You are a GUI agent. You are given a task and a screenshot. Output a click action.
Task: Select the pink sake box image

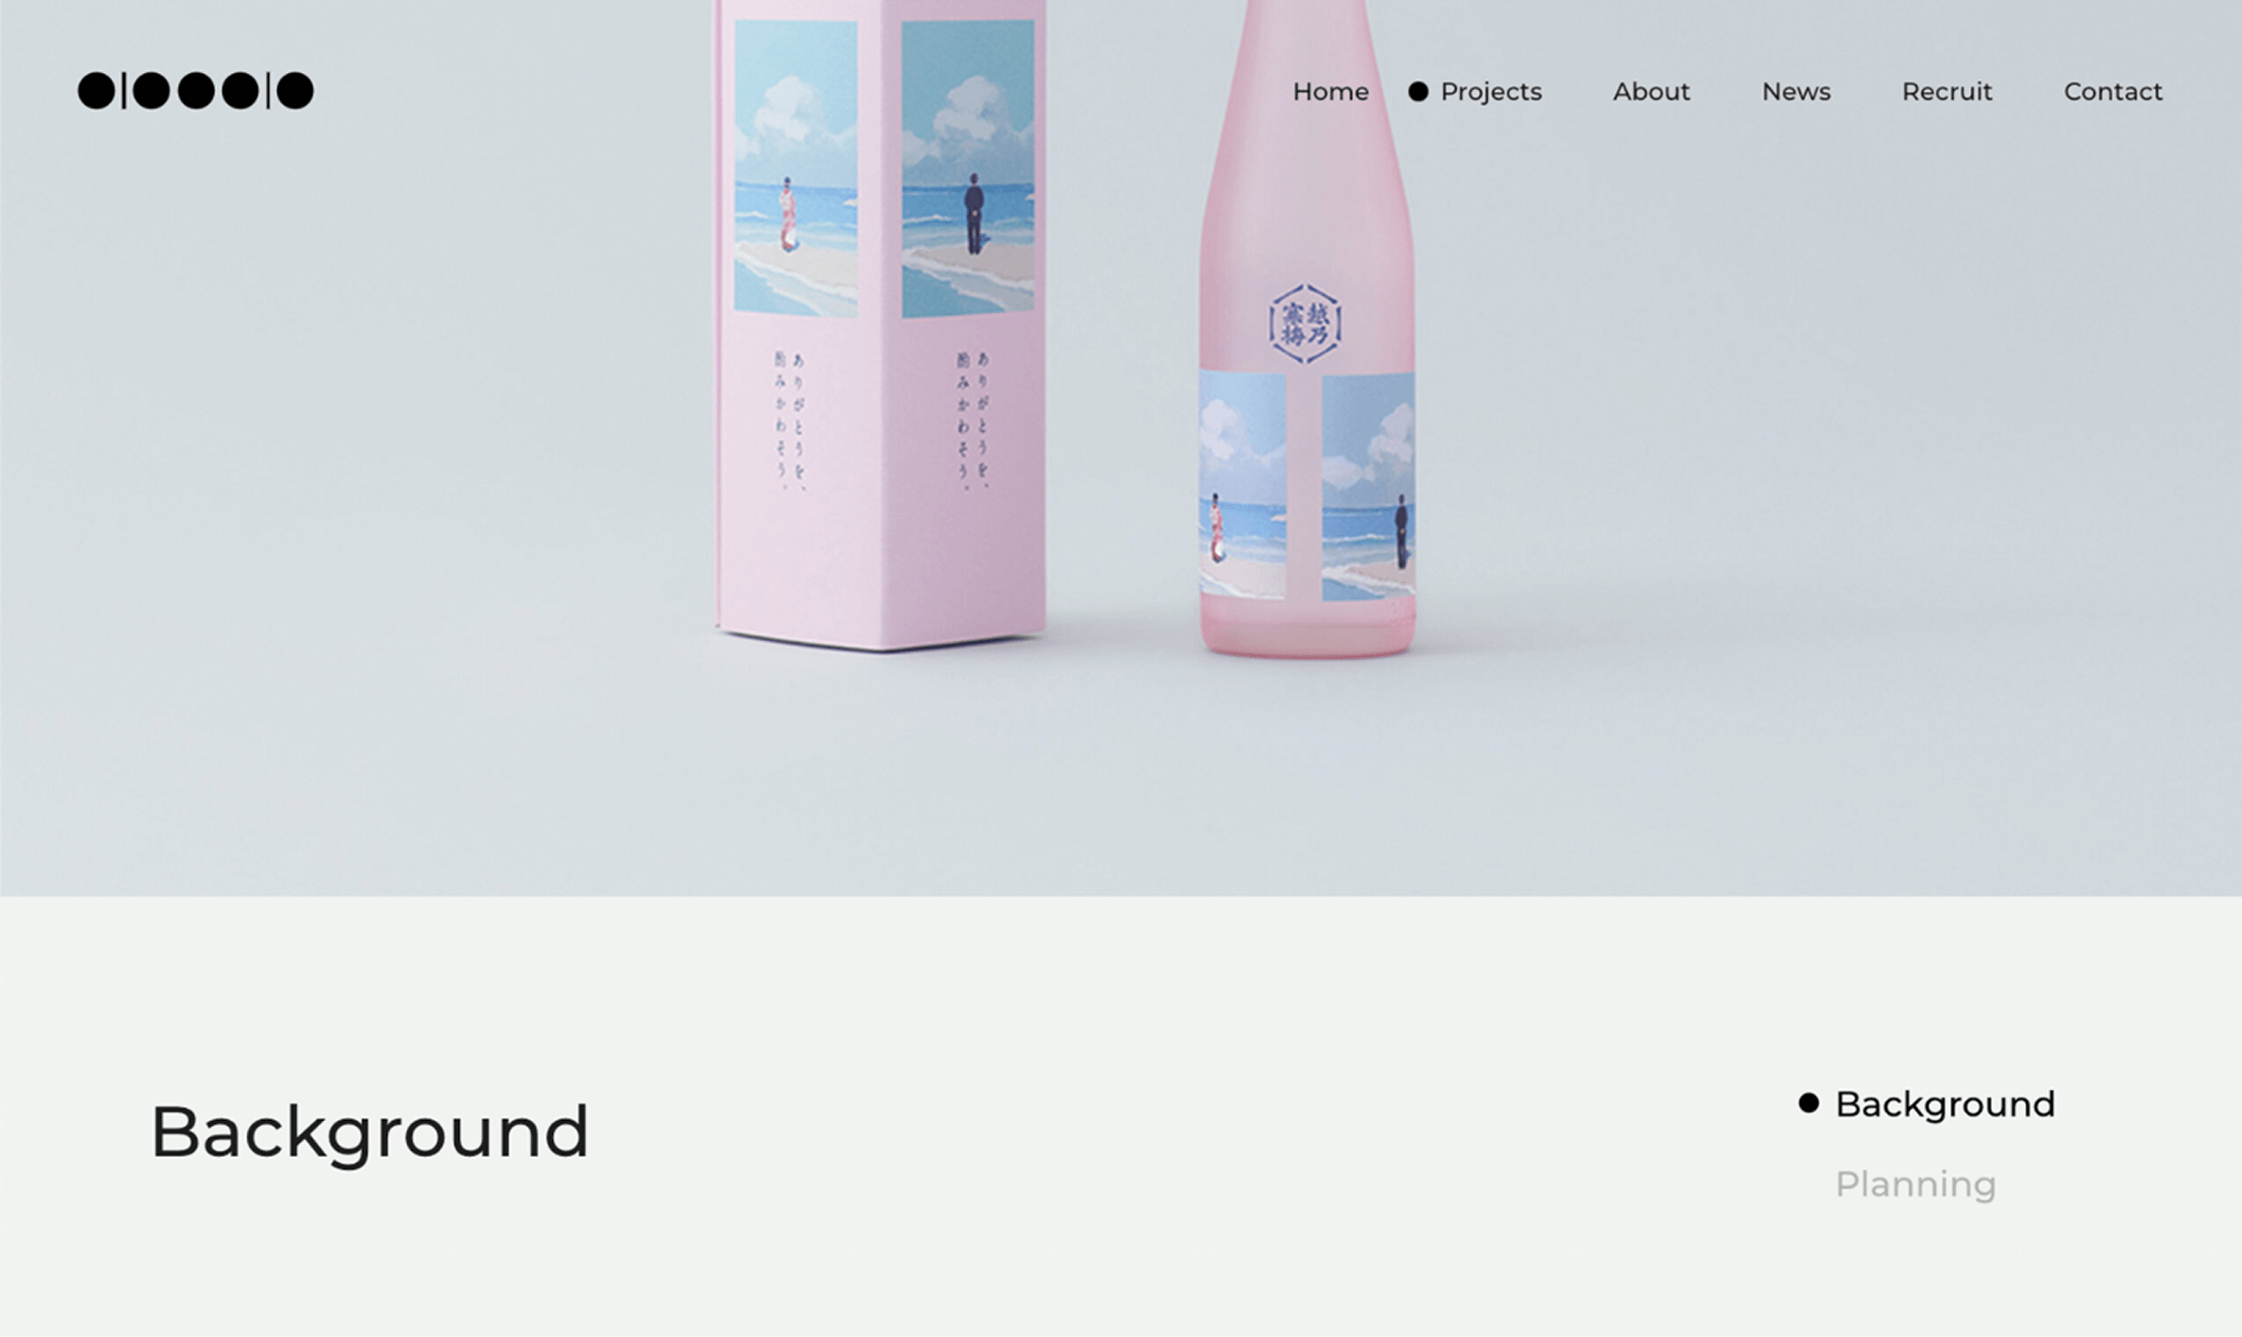[881, 325]
